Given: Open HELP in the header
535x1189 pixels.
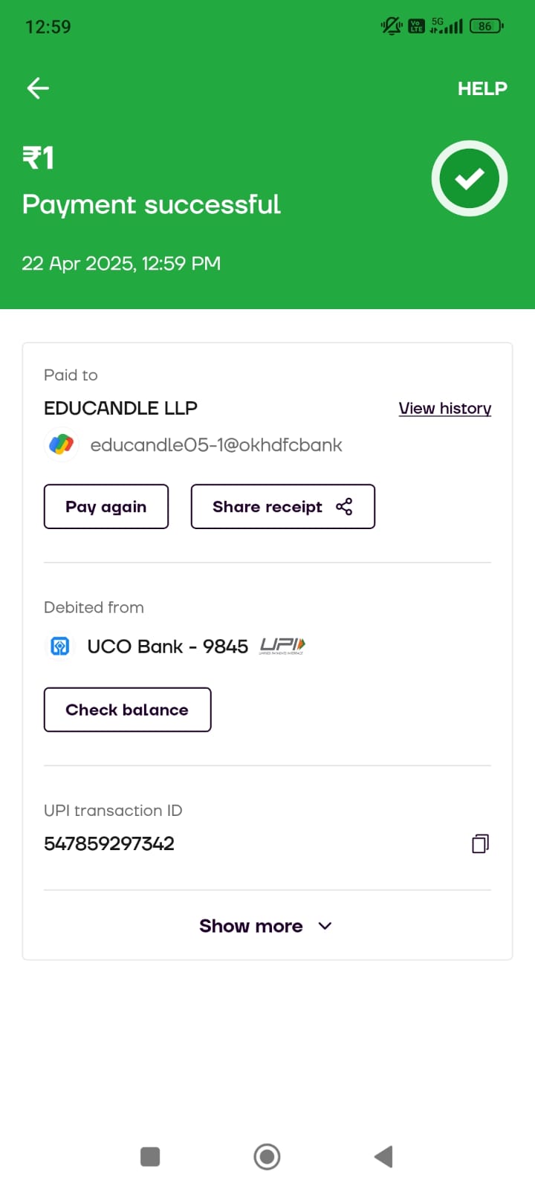Looking at the screenshot, I should 482,88.
